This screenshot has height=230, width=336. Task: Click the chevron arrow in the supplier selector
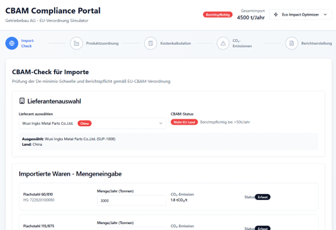pyautogui.click(x=161, y=123)
